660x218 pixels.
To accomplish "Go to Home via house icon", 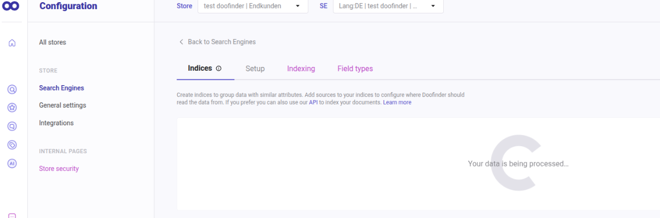I will 11,43.
